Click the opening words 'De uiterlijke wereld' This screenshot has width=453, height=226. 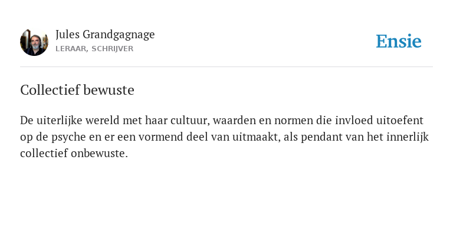click(70, 121)
